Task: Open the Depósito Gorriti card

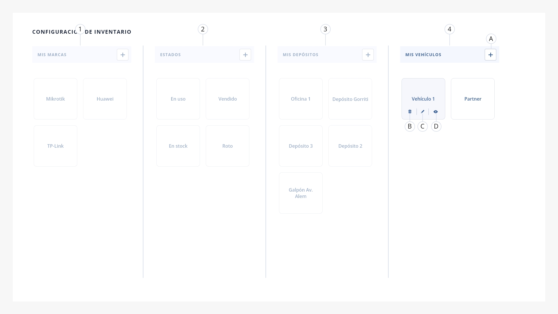Action: pyautogui.click(x=350, y=99)
